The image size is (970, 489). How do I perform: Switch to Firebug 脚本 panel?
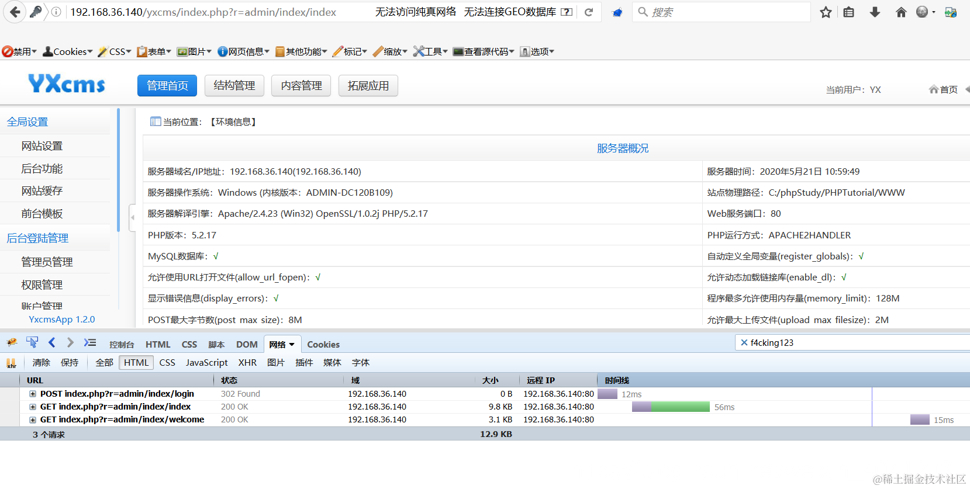tap(216, 345)
